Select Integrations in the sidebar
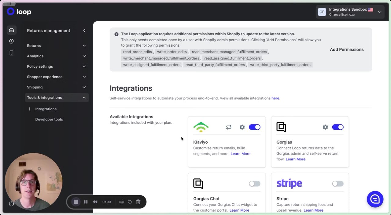Image resolution: width=391 pixels, height=215 pixels. (46, 109)
